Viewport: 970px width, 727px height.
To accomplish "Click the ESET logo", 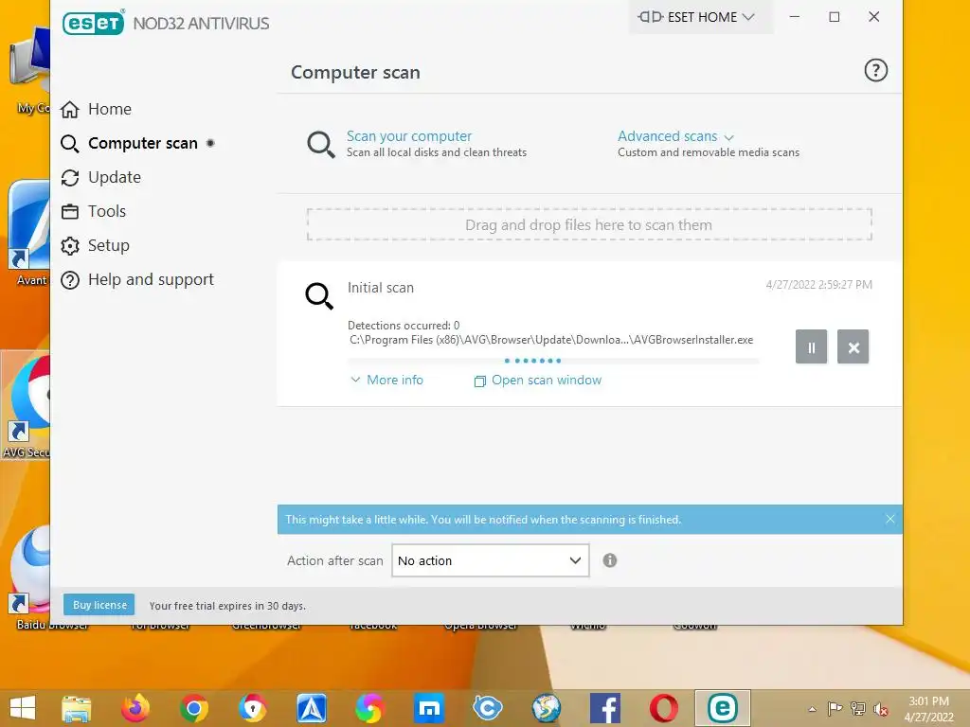I will point(94,23).
